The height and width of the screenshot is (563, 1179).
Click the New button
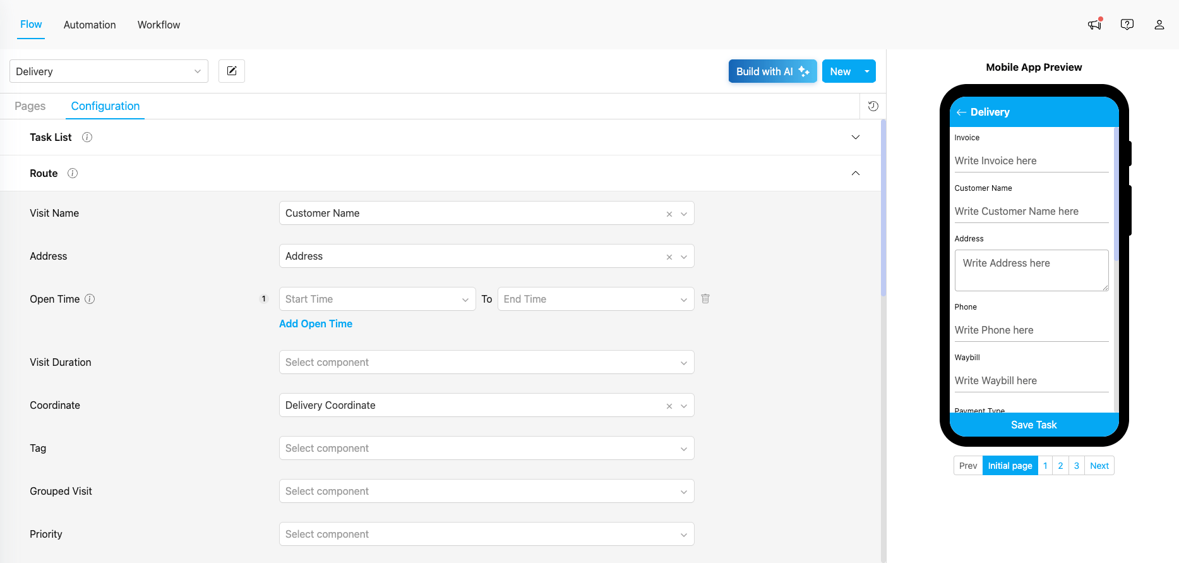(x=841, y=71)
